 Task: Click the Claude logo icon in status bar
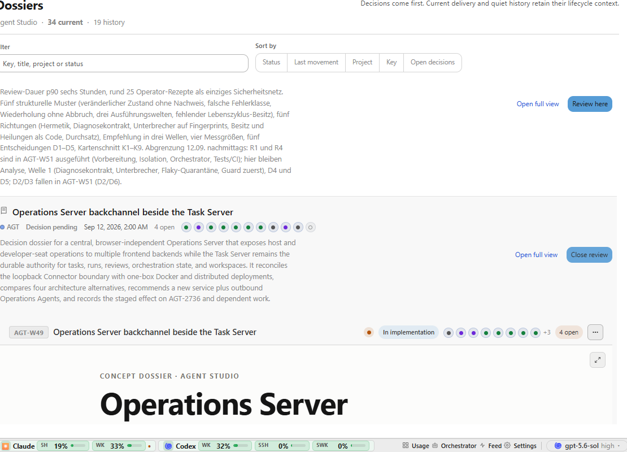5,446
